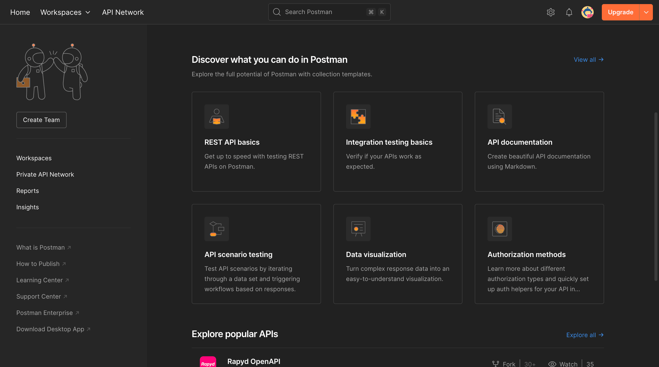659x367 pixels.
Task: Open the settings gear icon
Action: [551, 12]
